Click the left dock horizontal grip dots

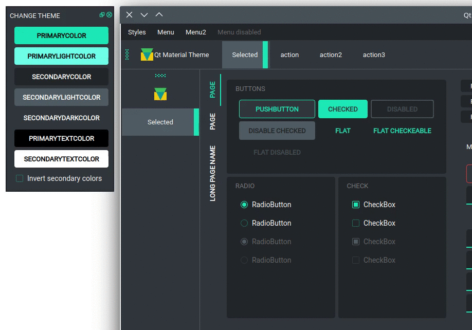coord(160,76)
